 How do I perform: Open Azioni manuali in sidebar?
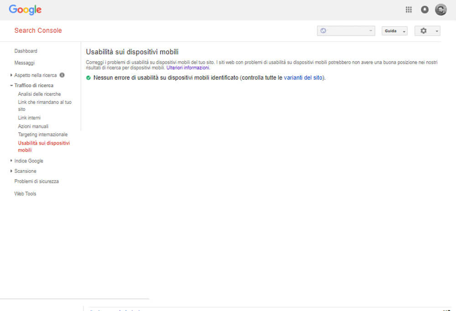click(x=33, y=126)
